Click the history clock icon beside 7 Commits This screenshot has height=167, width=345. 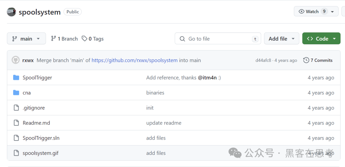tap(306, 60)
